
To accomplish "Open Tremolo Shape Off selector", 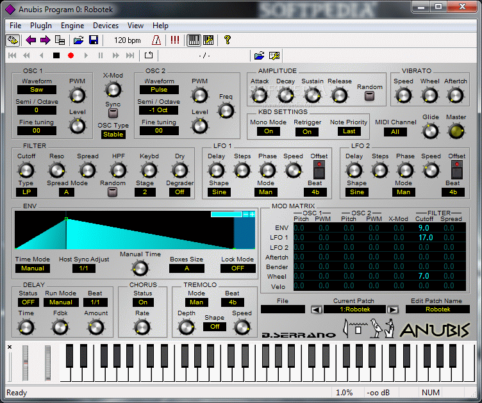I will [x=215, y=327].
